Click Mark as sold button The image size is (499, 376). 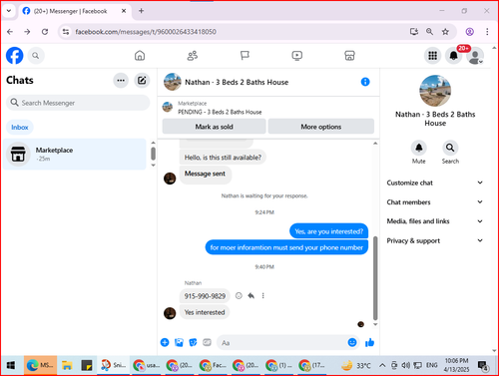(214, 127)
